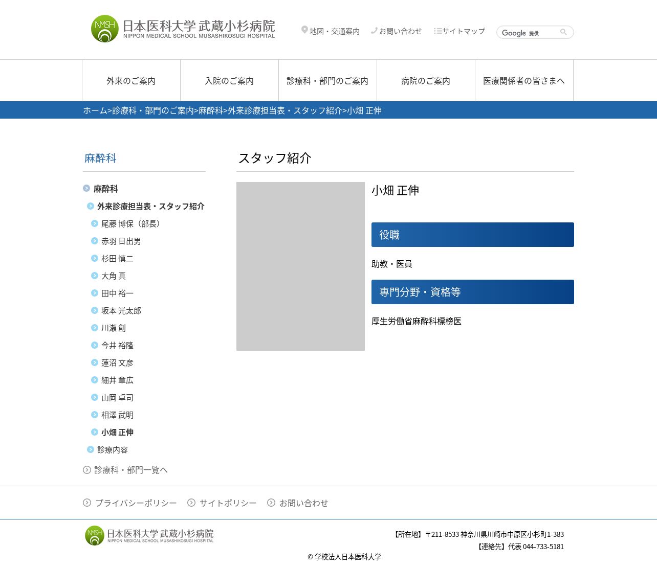Open the 外来のご案内 navigation menu
The width and height of the screenshot is (657, 567).
(x=131, y=80)
